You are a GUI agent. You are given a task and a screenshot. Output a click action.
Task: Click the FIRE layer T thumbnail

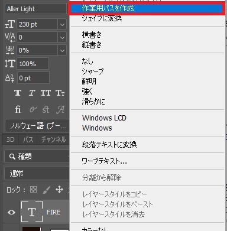[32, 212]
